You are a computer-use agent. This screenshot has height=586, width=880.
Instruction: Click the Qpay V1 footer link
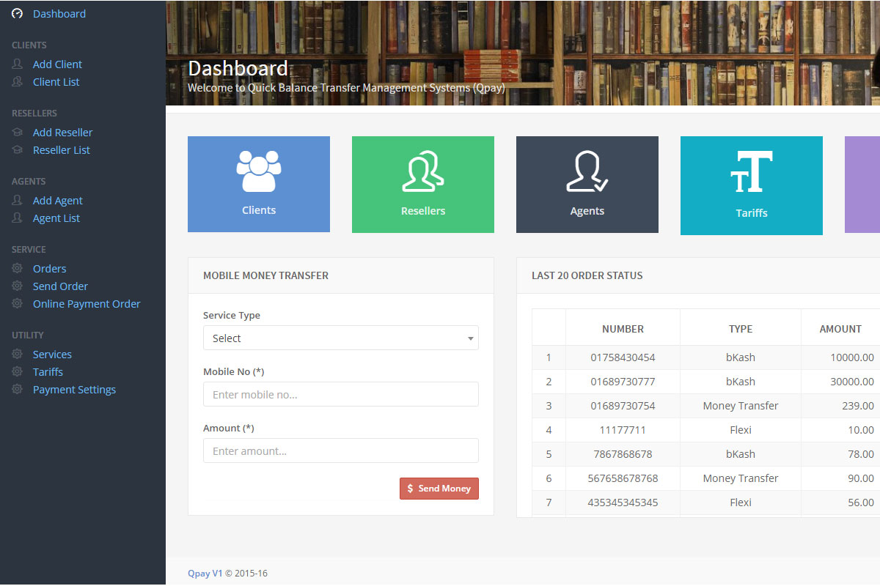coord(205,574)
